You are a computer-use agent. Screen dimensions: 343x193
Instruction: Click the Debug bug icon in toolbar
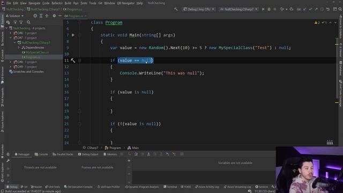point(269,9)
